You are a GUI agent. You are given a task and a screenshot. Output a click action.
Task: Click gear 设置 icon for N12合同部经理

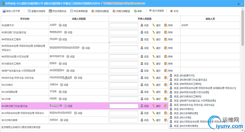(x=60, y=92)
